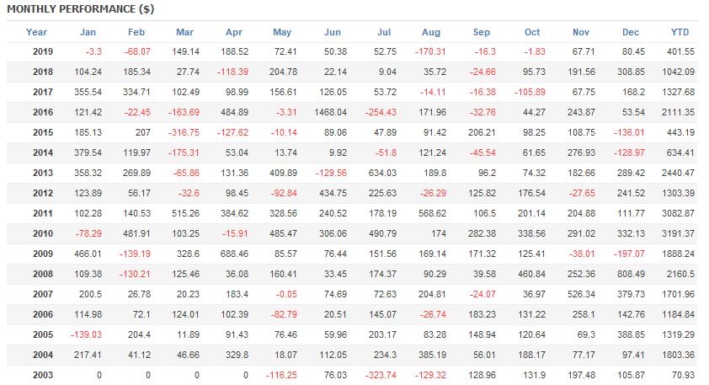
Task: Select the 526.34 November 2007 cell
Action: 577,293
